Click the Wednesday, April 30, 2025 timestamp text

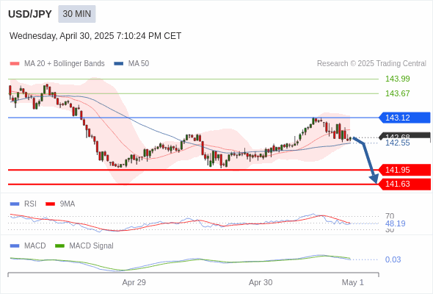(x=95, y=36)
